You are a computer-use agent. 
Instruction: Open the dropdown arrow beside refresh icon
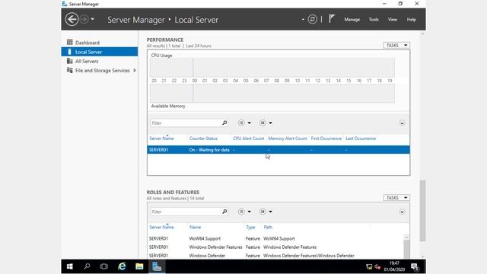coord(303,20)
